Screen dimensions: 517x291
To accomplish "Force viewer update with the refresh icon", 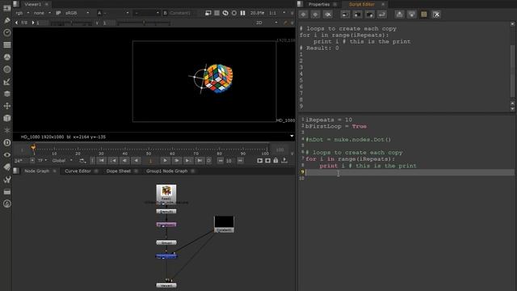I will coord(225,13).
